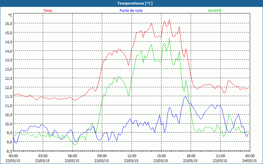Click the 15,5 y-axis value
Image resolution: width=263 pixels, height=164 pixels.
[x=9, y=24]
